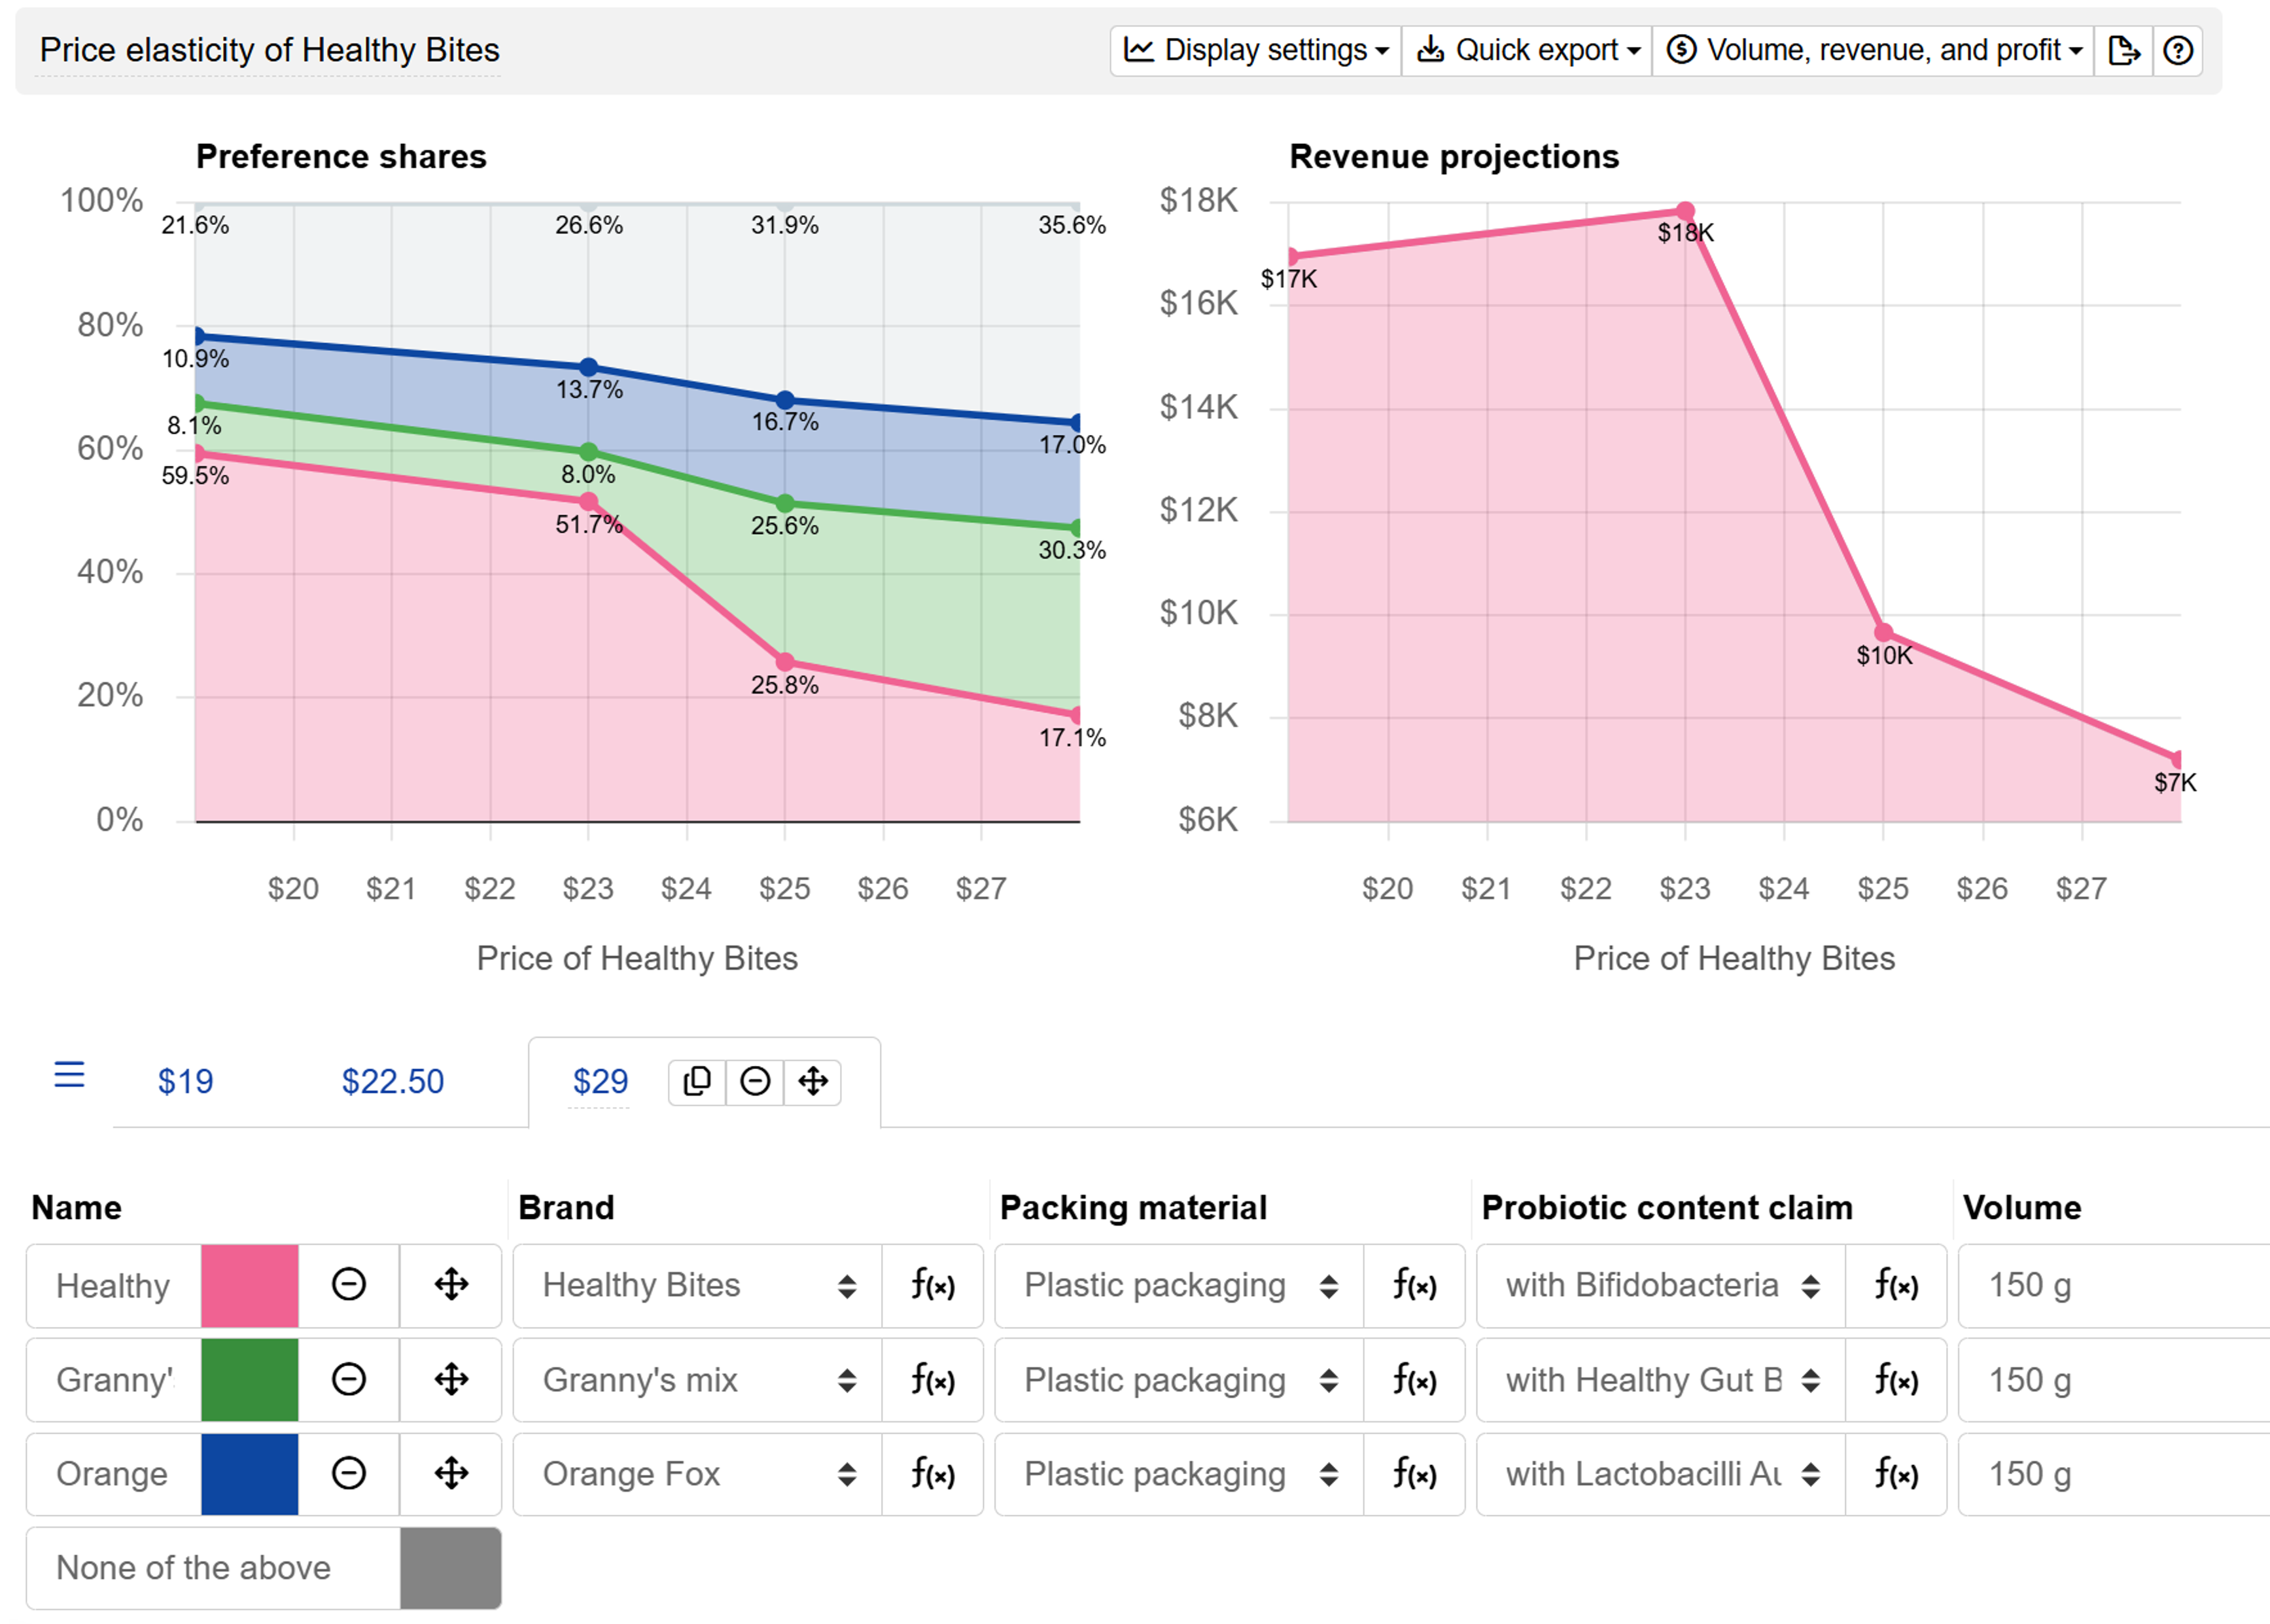Viewport: 2270px width, 1624px height.
Task: Open formula for Healthy packing material
Action: [x=1414, y=1285]
